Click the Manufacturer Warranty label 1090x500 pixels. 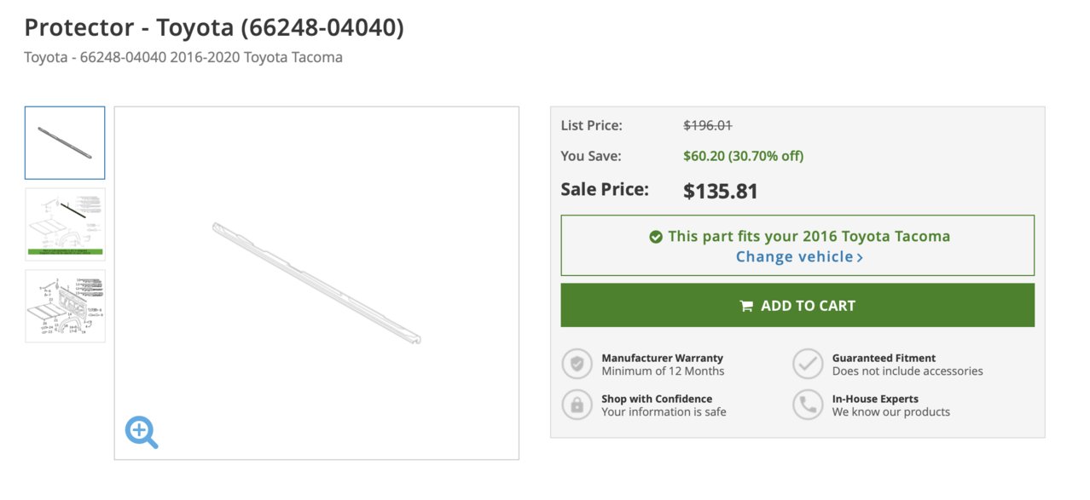tap(662, 358)
